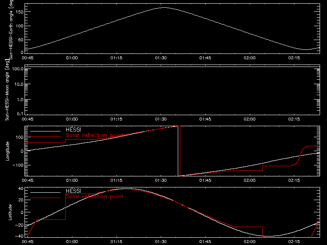Click the 20 tick on Latitude plot
Viewport: 327px width, 245px height.
click(21, 200)
